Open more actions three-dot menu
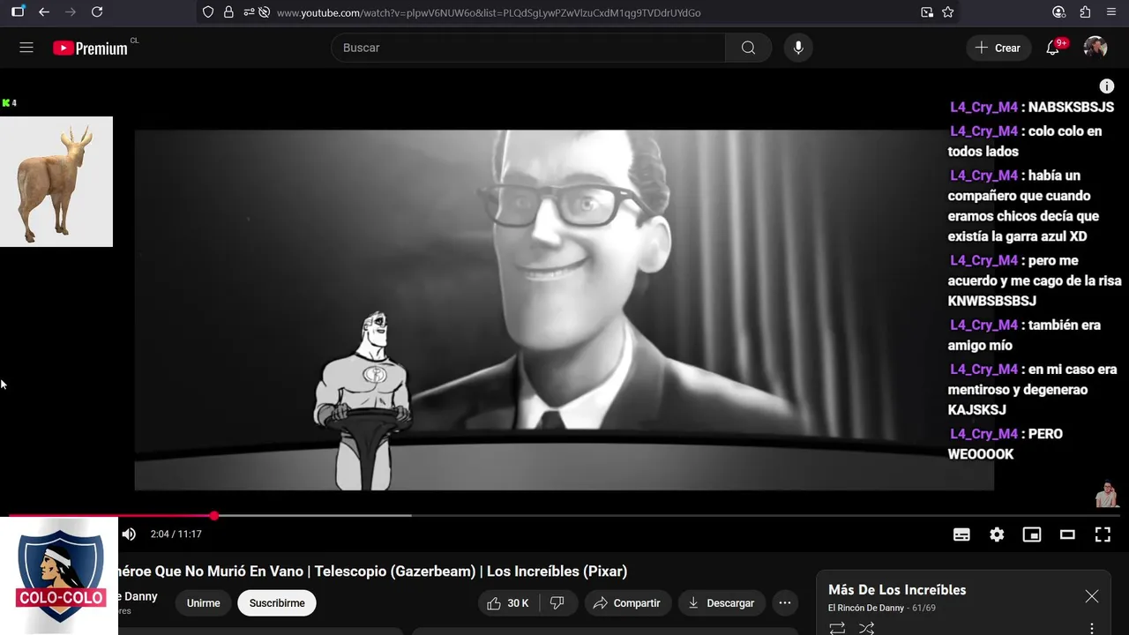Image resolution: width=1129 pixels, height=635 pixels. [784, 603]
